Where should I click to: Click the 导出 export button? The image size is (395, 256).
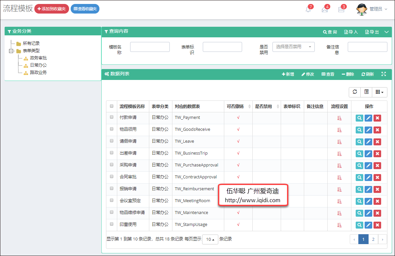pos(372,32)
